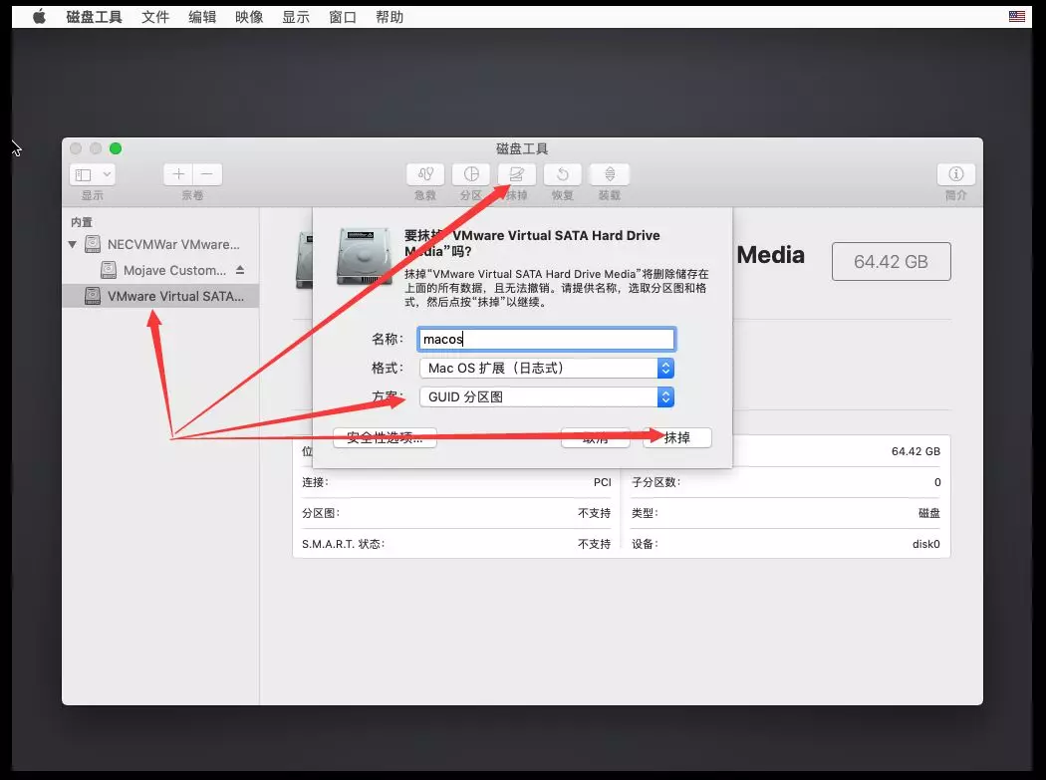This screenshot has height=780, width=1046.
Task: Click the hard drive icon in dialog
Action: coord(365,256)
